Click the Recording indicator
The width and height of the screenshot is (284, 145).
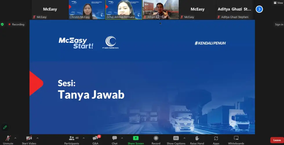tap(16, 24)
